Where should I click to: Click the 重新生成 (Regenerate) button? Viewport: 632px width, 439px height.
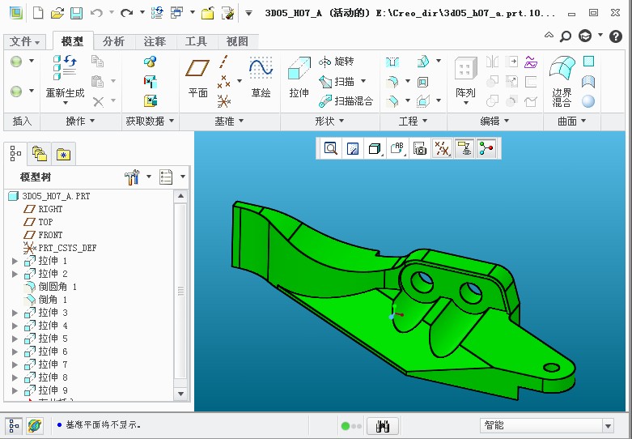pyautogui.click(x=65, y=79)
